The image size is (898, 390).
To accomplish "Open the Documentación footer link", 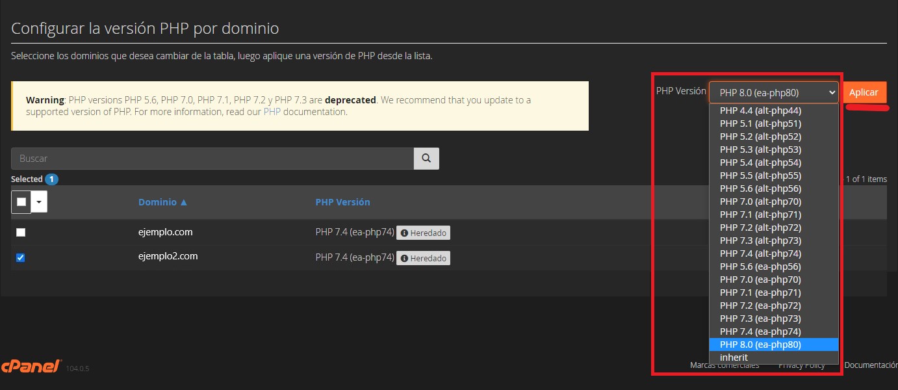I will click(871, 365).
